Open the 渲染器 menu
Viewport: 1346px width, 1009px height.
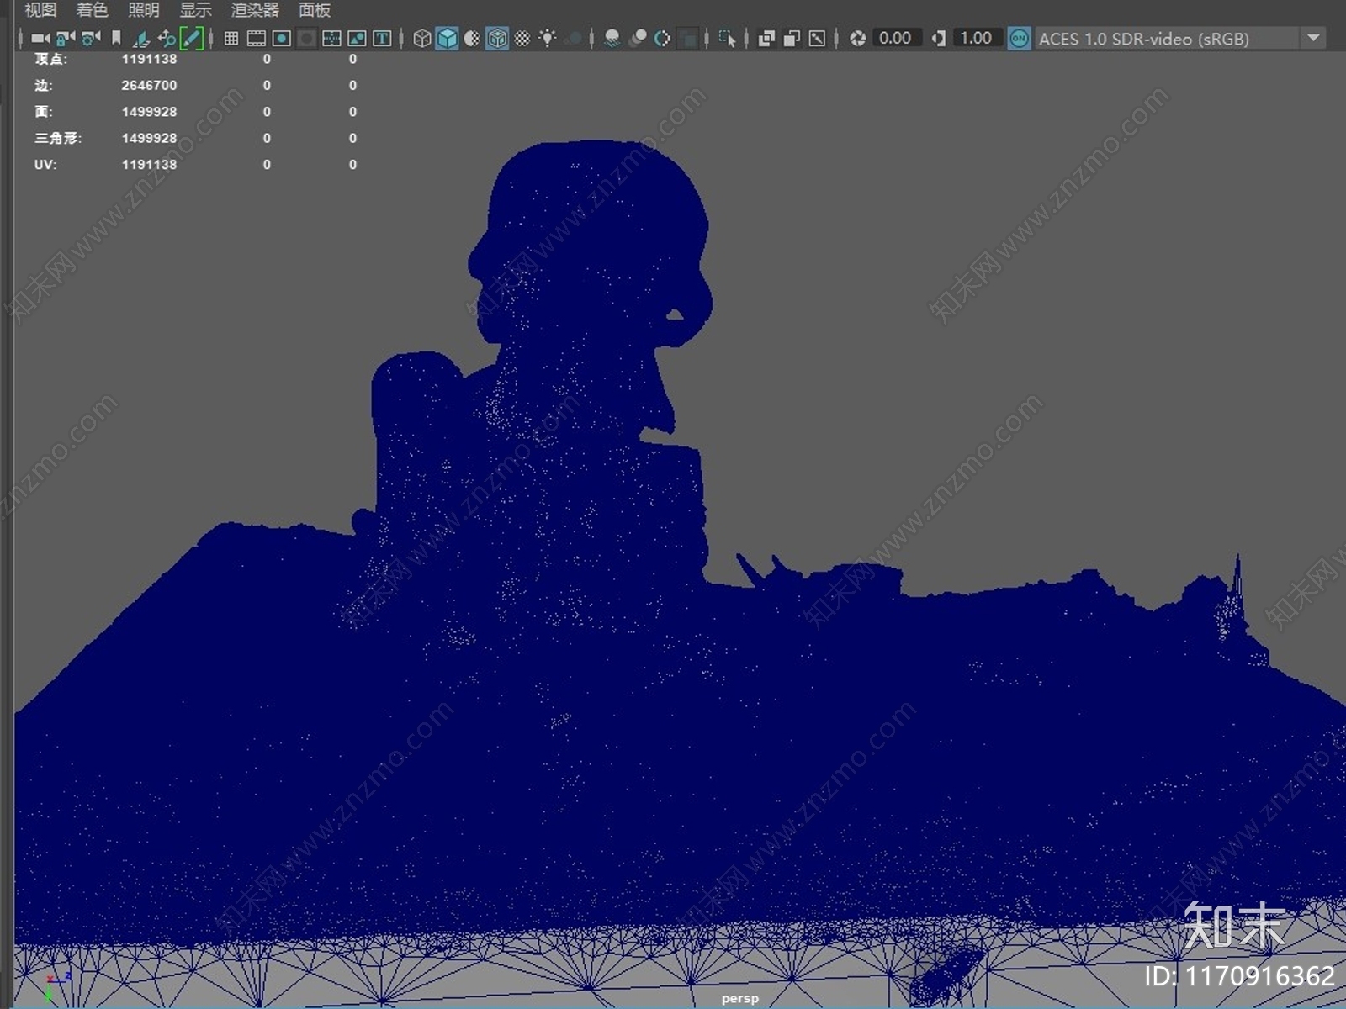point(256,10)
